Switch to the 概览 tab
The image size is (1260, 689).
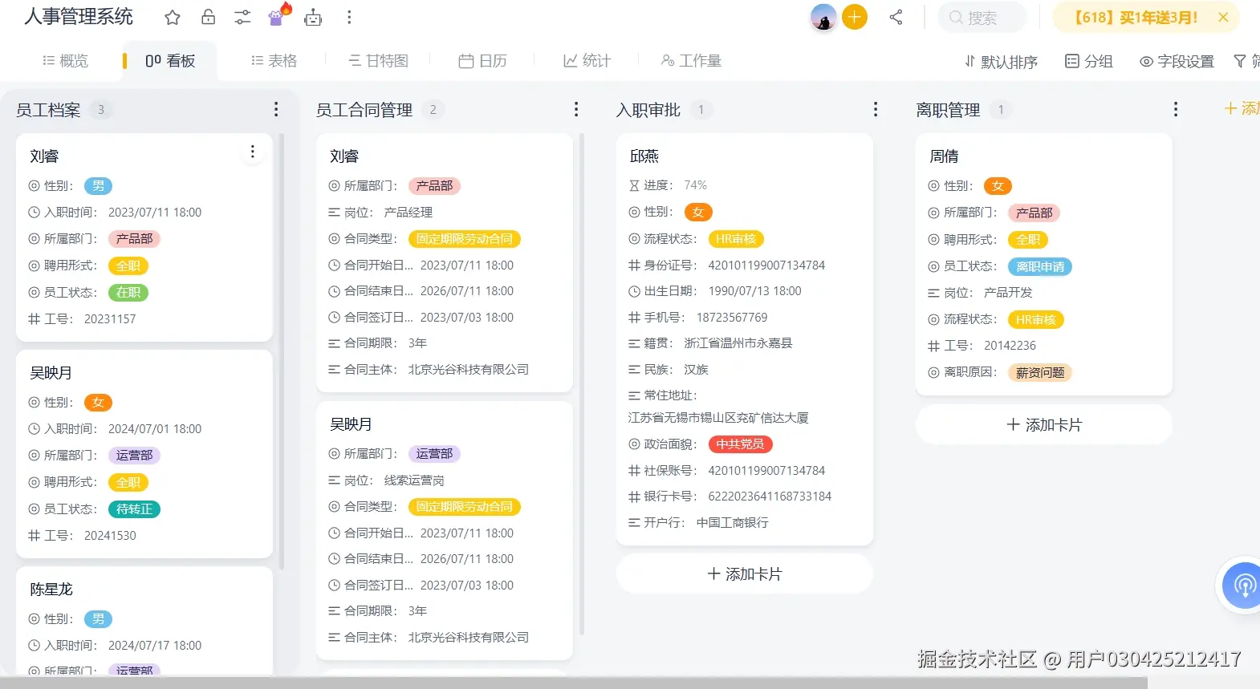pos(65,61)
